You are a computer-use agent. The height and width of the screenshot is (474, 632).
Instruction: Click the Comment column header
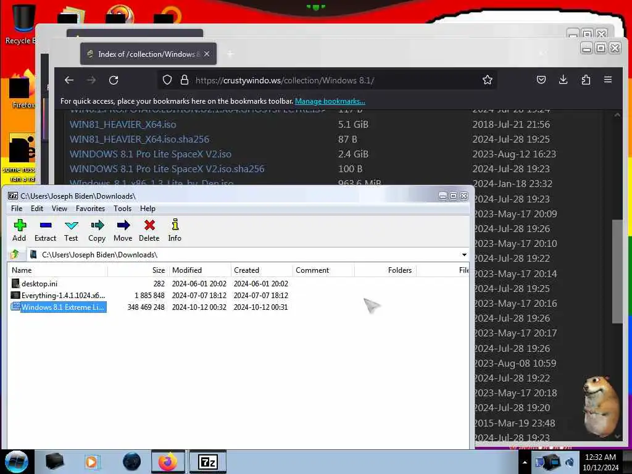[323, 270]
